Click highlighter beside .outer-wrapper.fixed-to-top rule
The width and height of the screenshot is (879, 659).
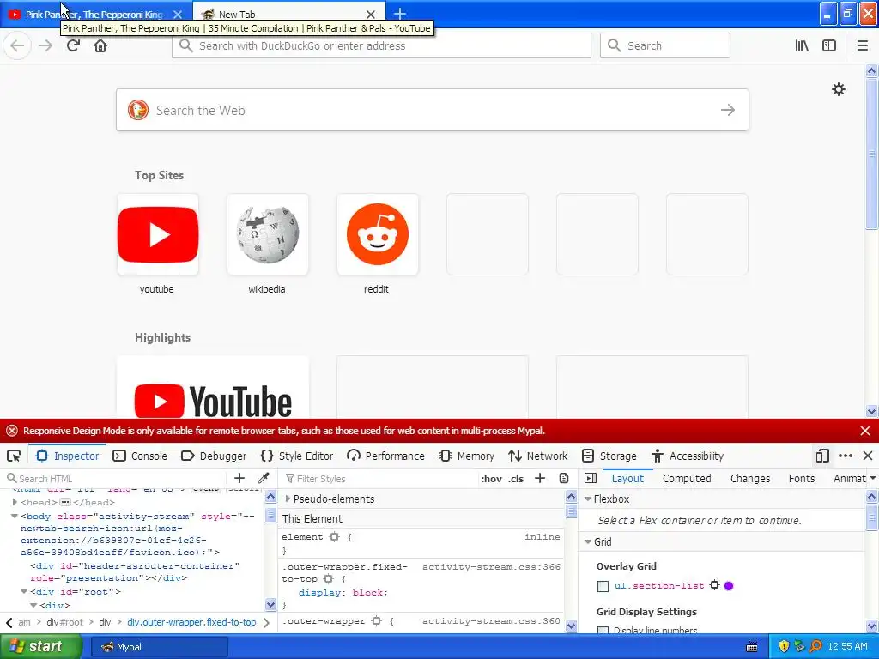(x=329, y=579)
